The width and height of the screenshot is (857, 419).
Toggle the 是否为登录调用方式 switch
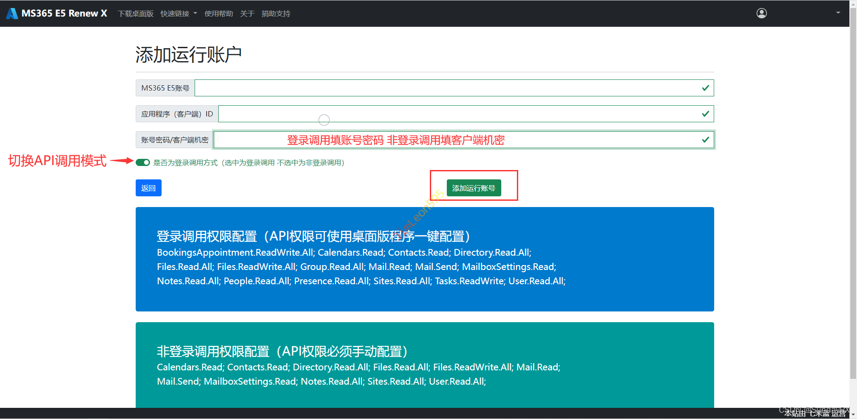[143, 162]
